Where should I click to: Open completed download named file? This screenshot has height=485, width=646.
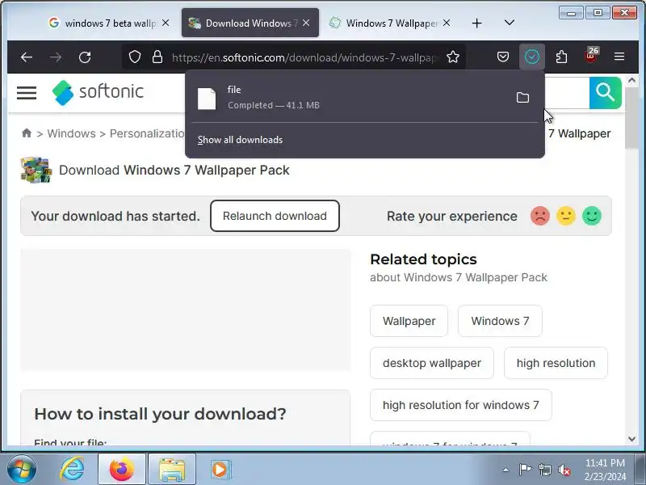click(350, 98)
